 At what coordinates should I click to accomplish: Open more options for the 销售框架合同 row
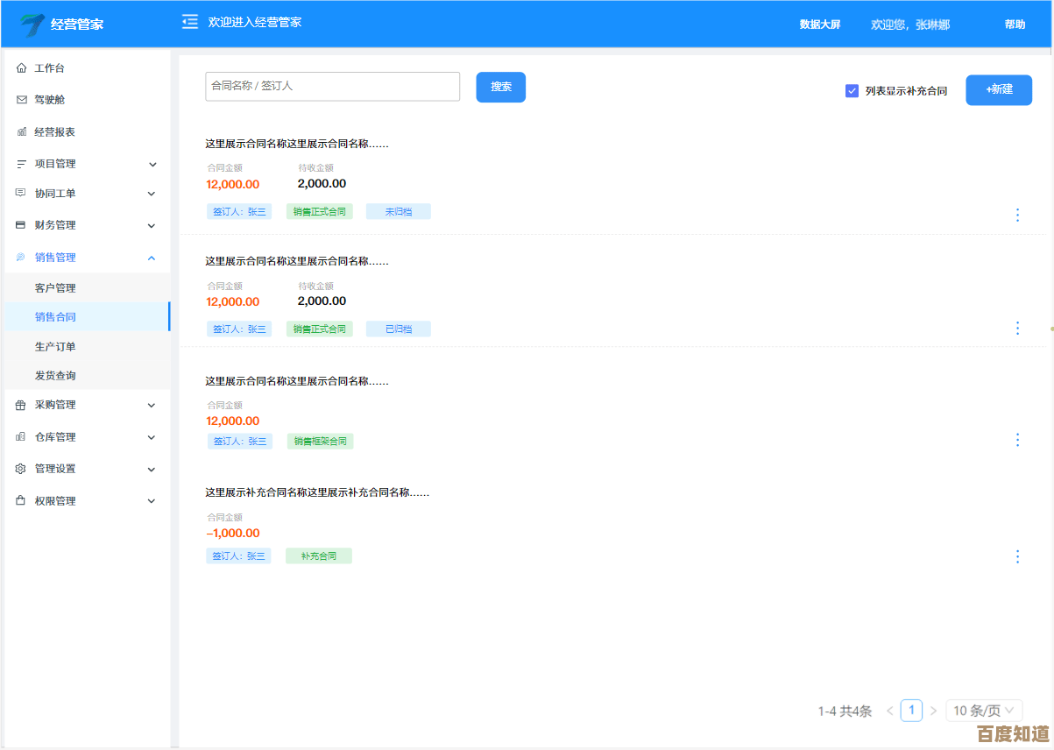pyautogui.click(x=1017, y=440)
